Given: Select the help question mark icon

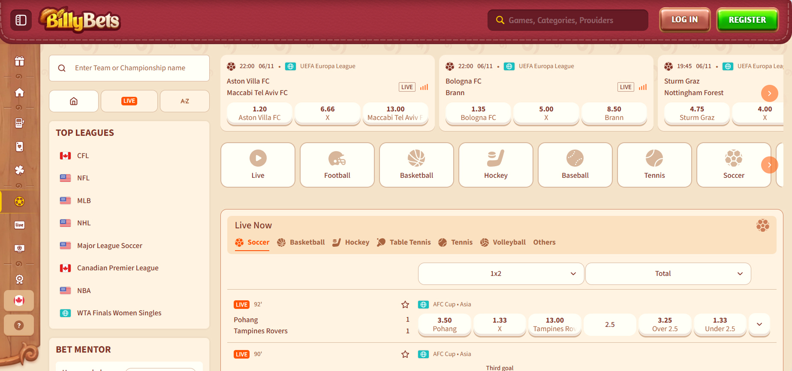Looking at the screenshot, I should point(19,325).
